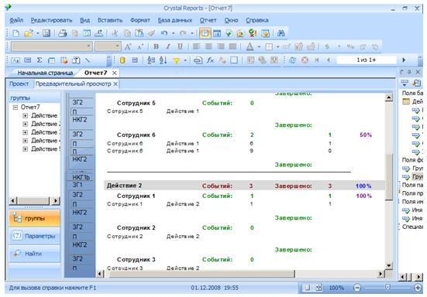Refresh report data in the navigation toolbar
This screenshot has width=427, height=297.
(x=293, y=60)
